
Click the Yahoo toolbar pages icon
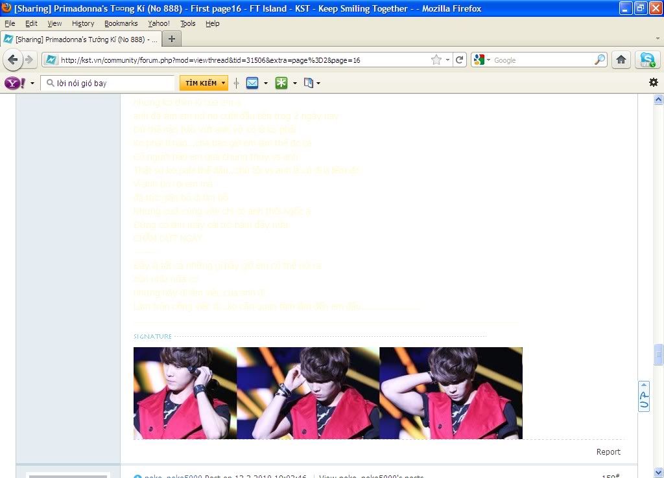click(309, 83)
